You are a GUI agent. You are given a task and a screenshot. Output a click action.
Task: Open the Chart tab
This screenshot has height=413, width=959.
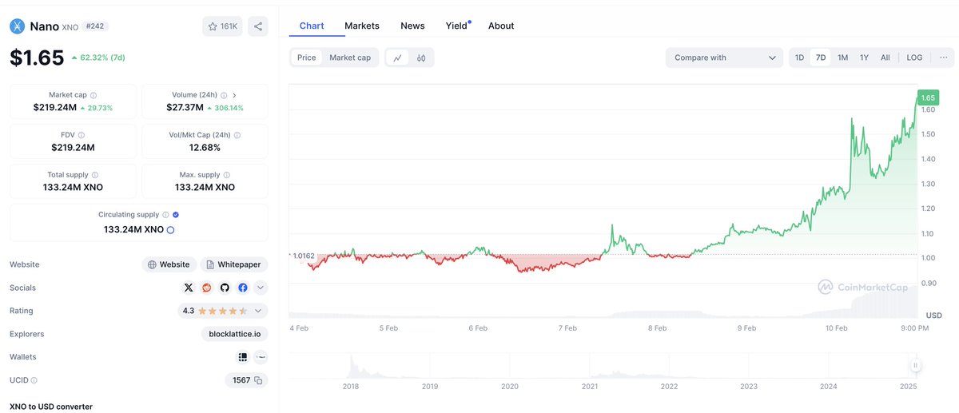312,26
